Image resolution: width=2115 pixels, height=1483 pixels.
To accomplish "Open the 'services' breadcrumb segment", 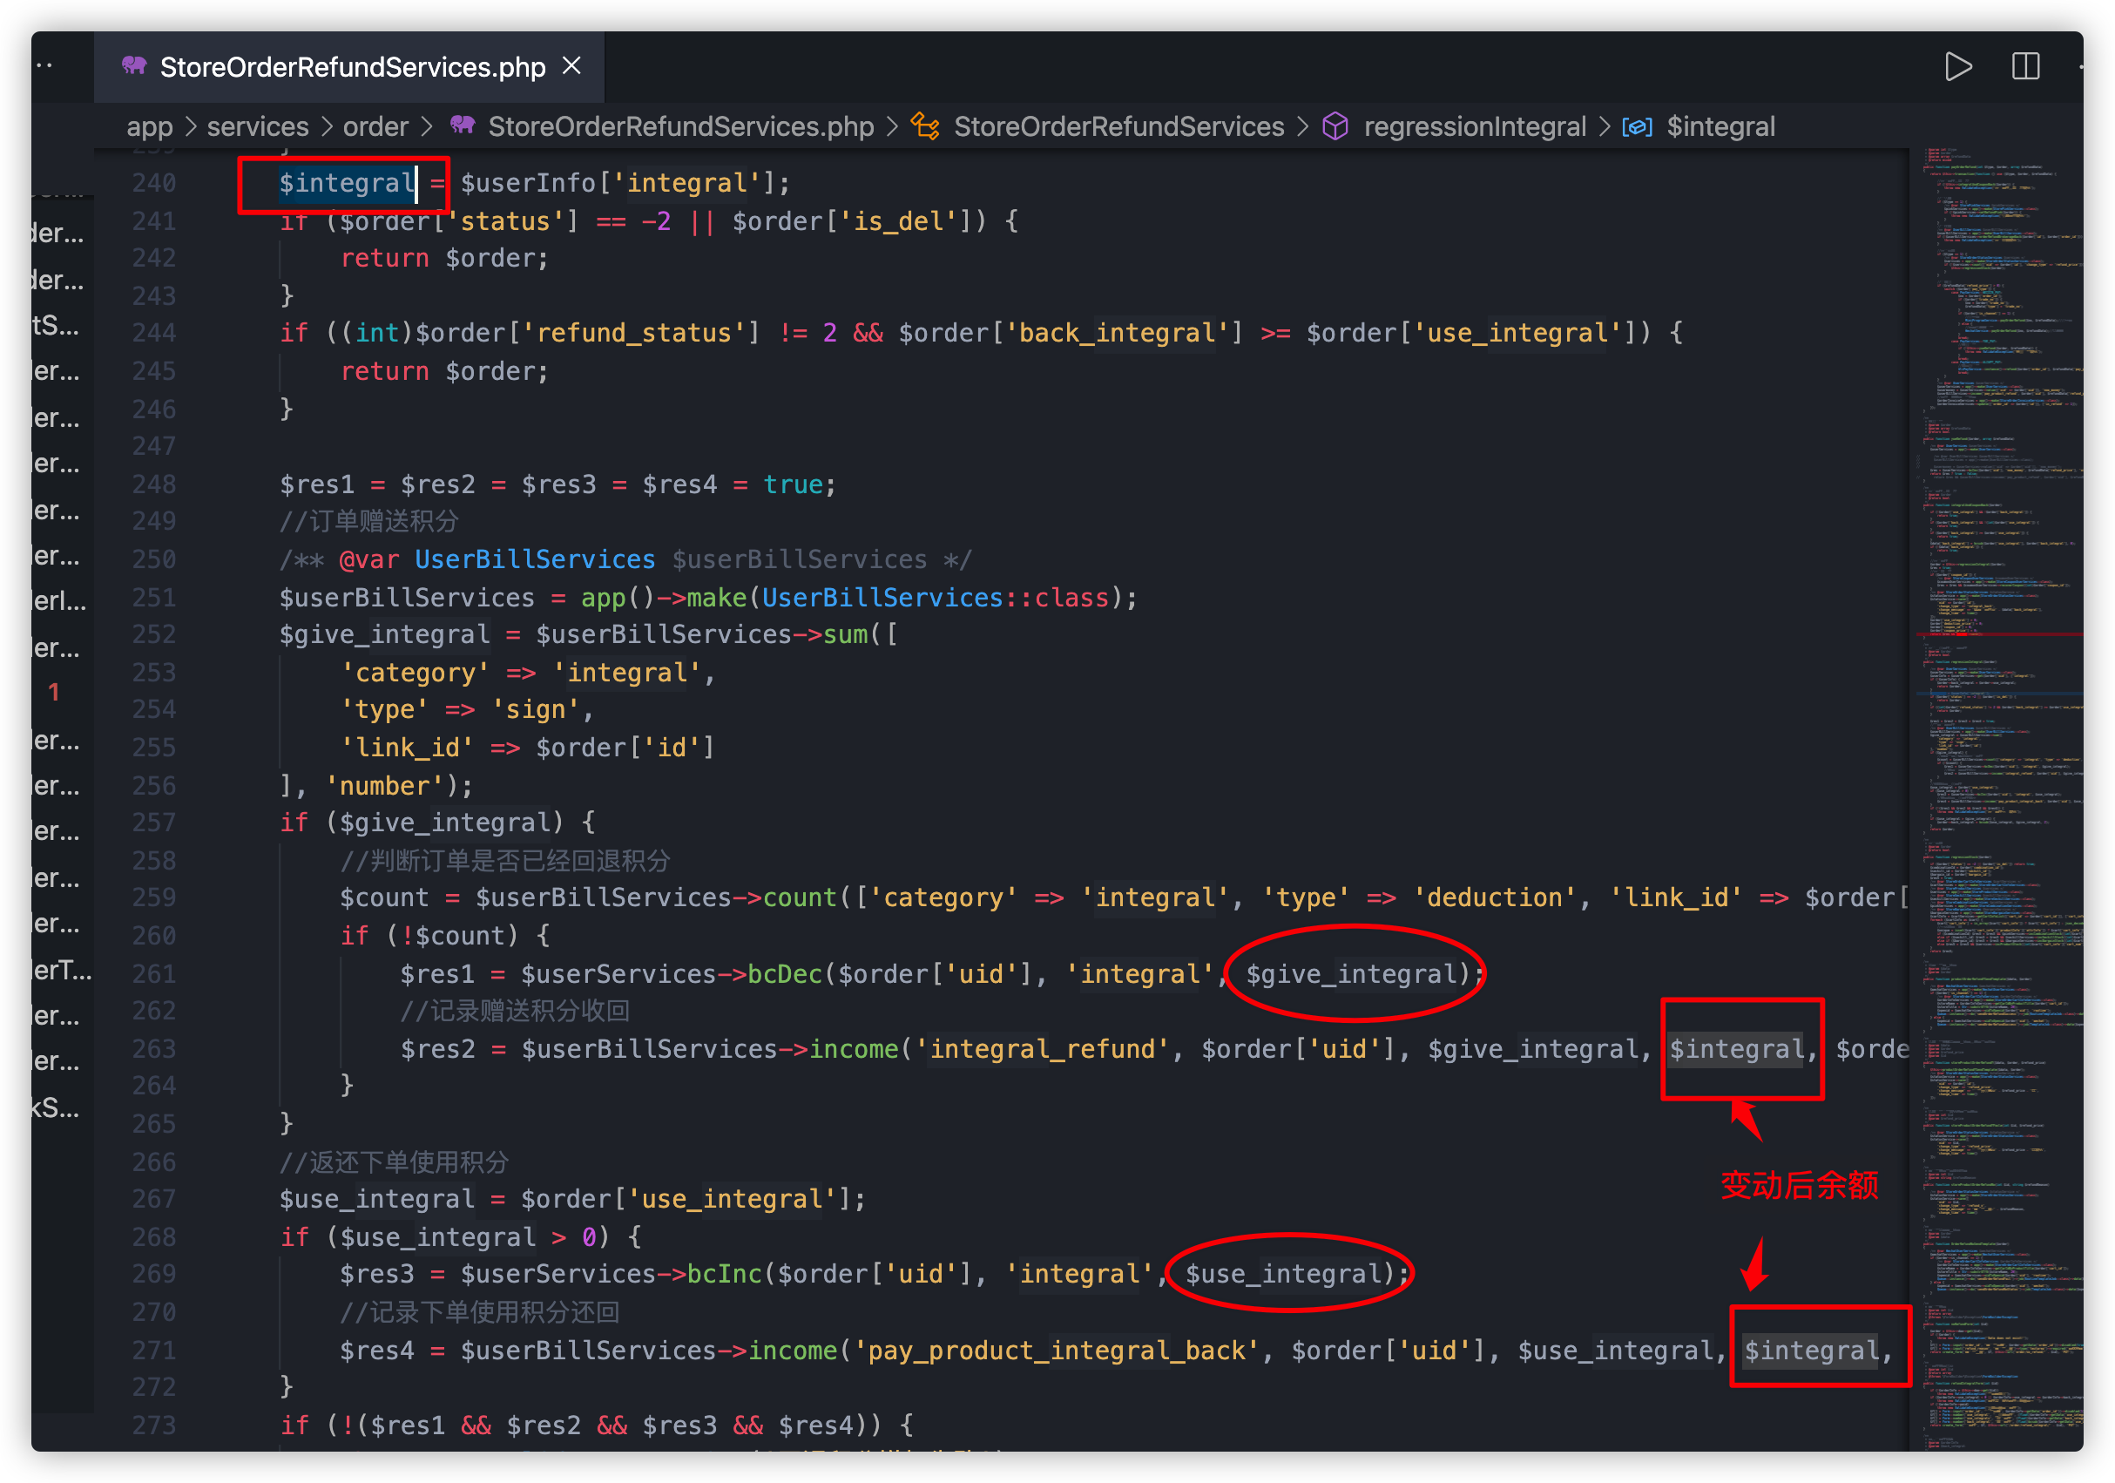I will coord(258,126).
